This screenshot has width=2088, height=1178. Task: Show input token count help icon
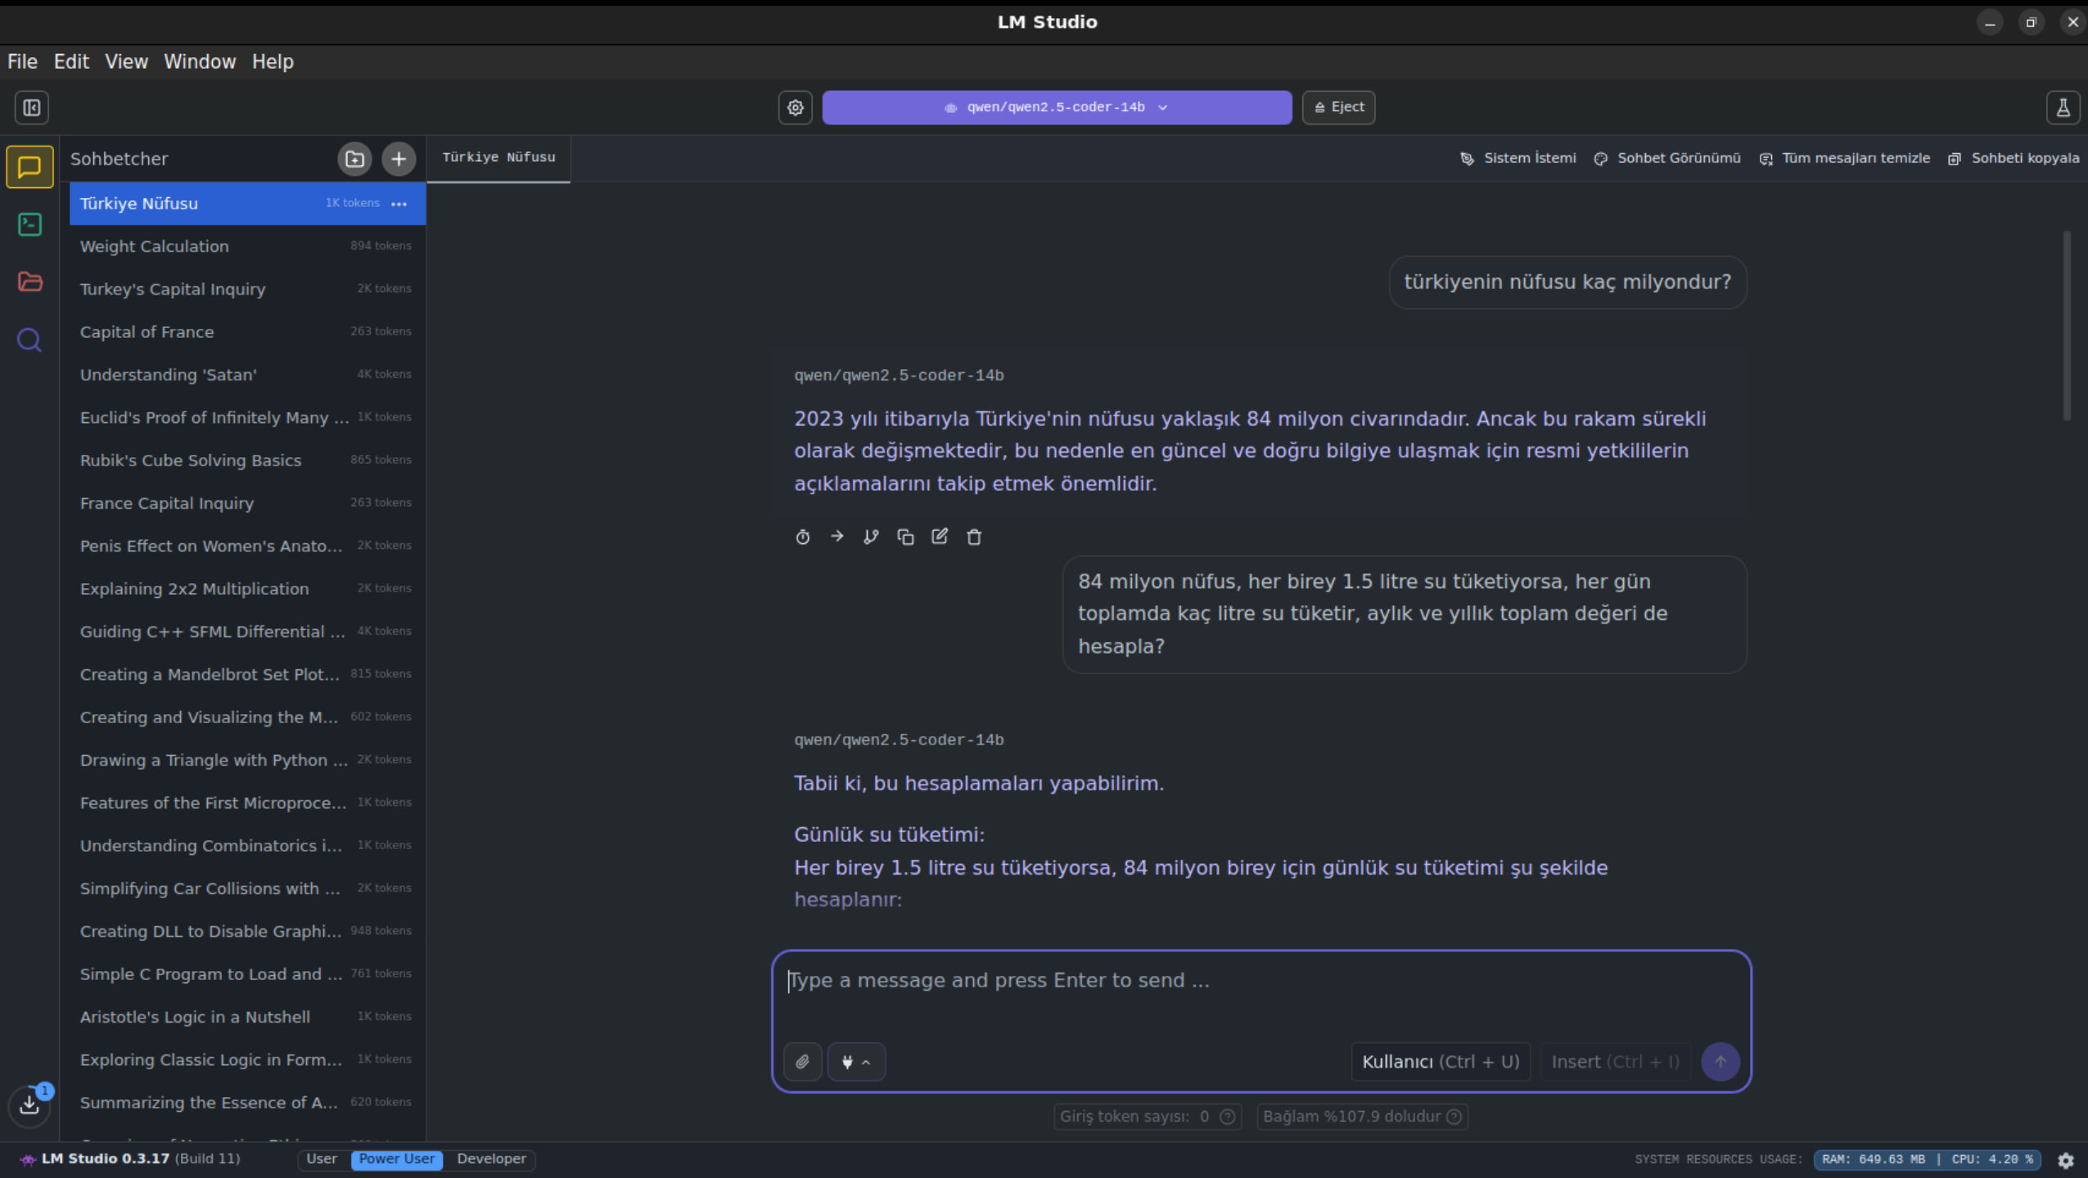click(1228, 1117)
